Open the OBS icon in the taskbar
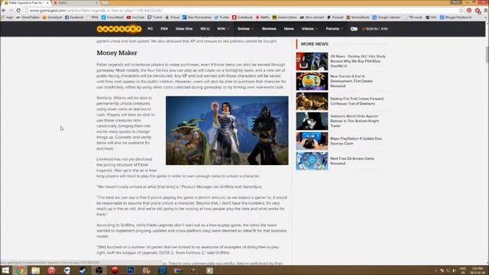Viewport: 489px width, 275px height. coord(99,270)
